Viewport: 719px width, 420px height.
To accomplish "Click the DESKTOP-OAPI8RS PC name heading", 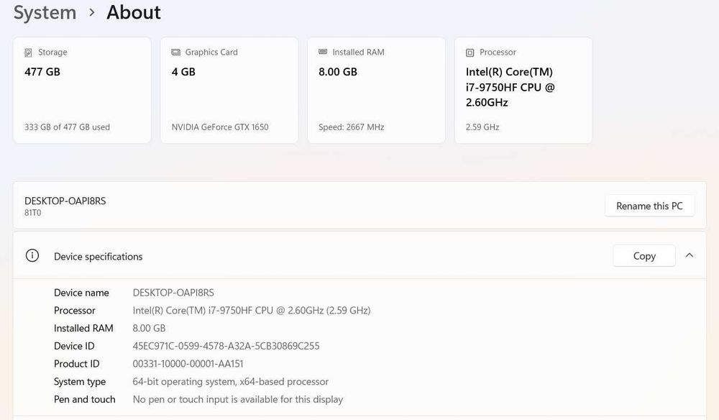I will 65,201.
